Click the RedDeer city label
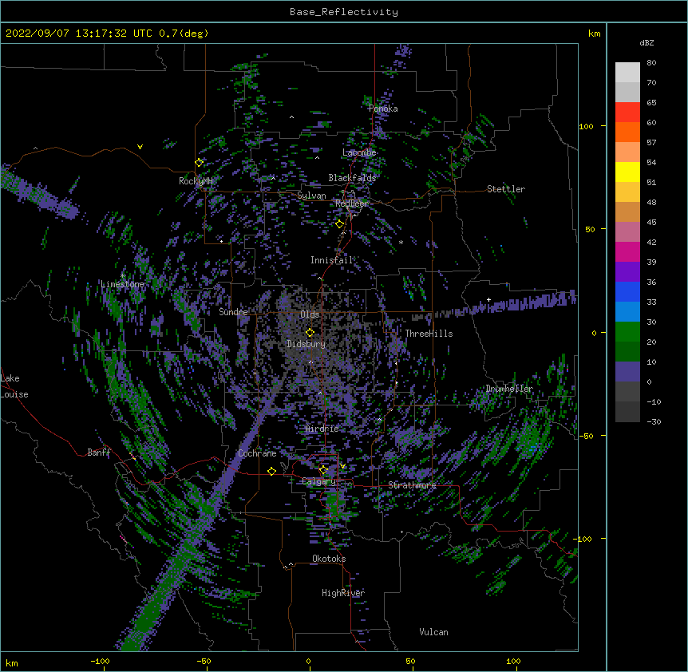 pyautogui.click(x=351, y=204)
